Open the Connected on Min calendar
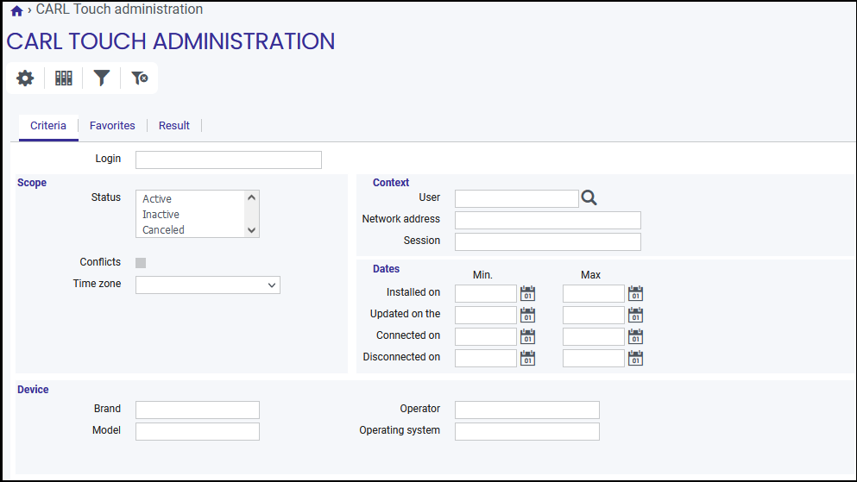This screenshot has height=482, width=857. (527, 336)
